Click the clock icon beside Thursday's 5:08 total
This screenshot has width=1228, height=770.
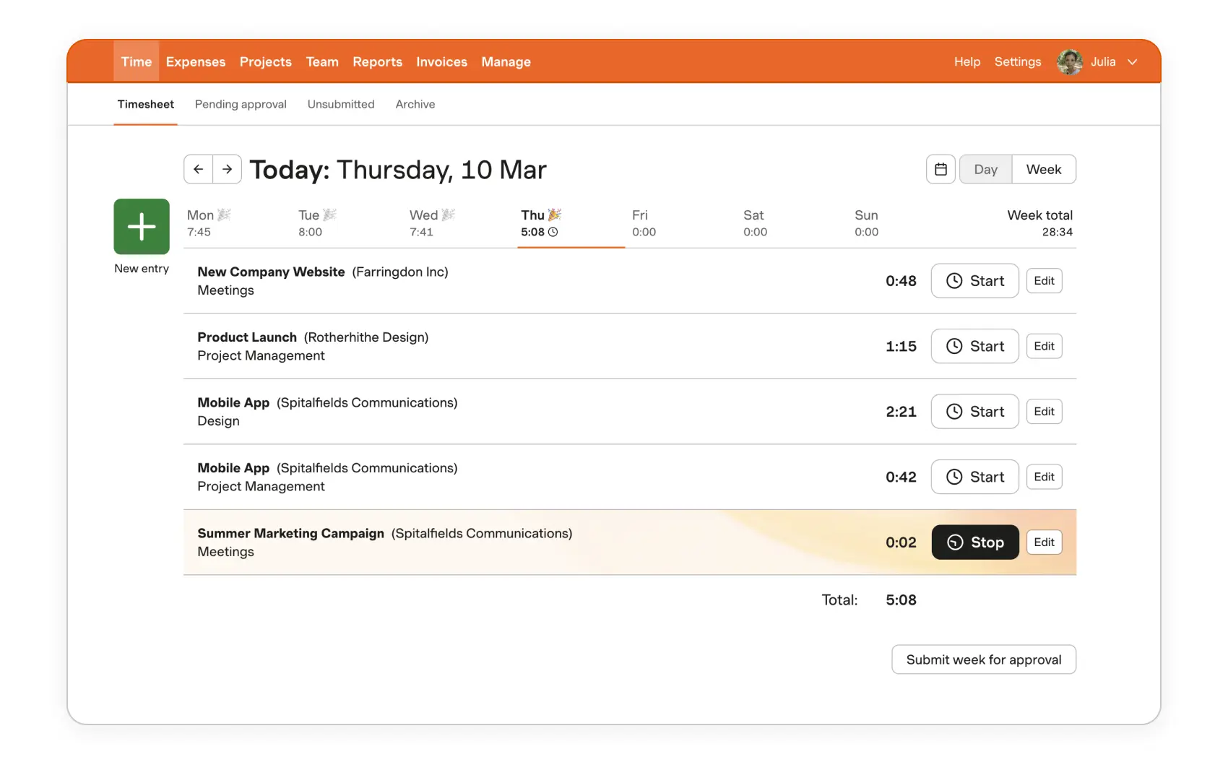(x=553, y=232)
